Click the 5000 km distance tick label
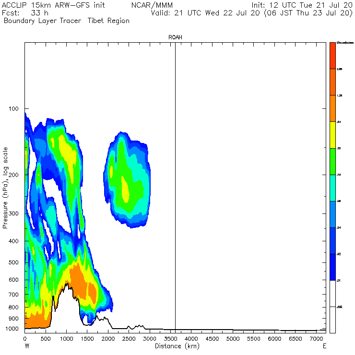This screenshot has height=355, width=355. coord(233,339)
